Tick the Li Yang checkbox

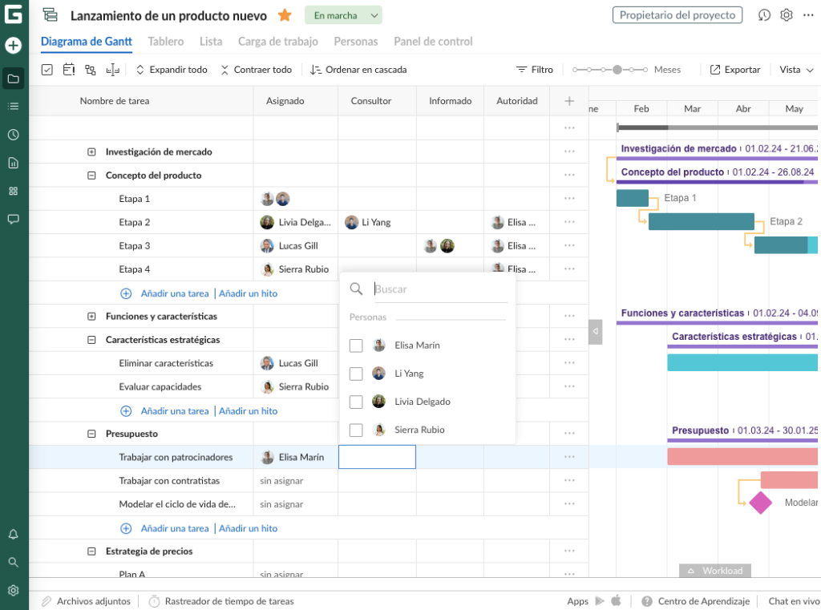click(356, 374)
